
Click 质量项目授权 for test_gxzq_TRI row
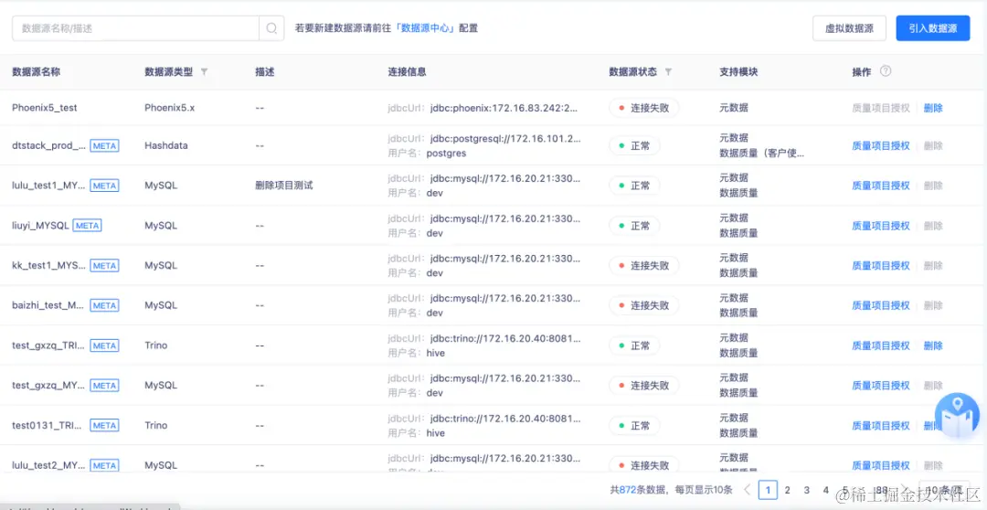coord(881,345)
